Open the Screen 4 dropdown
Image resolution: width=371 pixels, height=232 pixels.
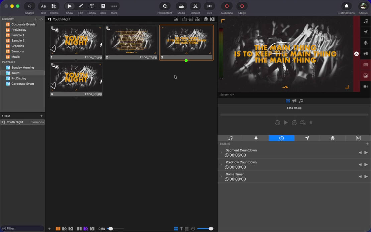click(227, 94)
